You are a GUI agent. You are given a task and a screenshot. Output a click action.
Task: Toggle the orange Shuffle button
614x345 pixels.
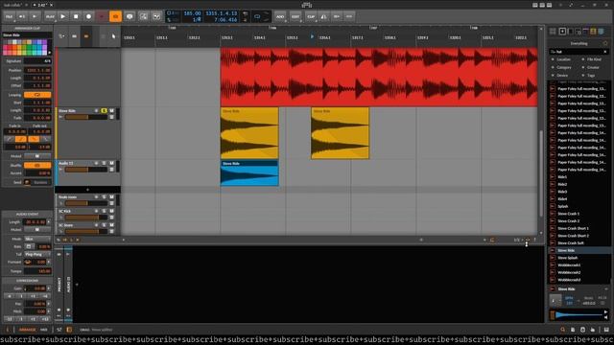coord(37,165)
